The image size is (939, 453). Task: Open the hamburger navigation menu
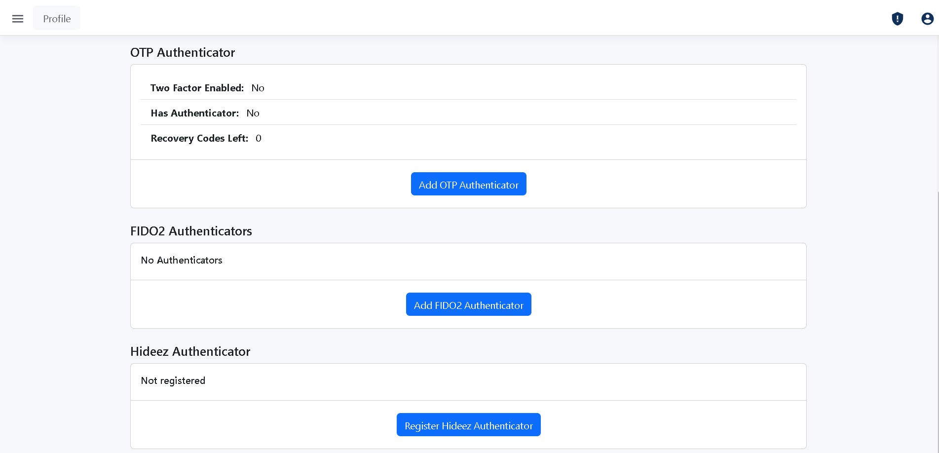pos(18,19)
